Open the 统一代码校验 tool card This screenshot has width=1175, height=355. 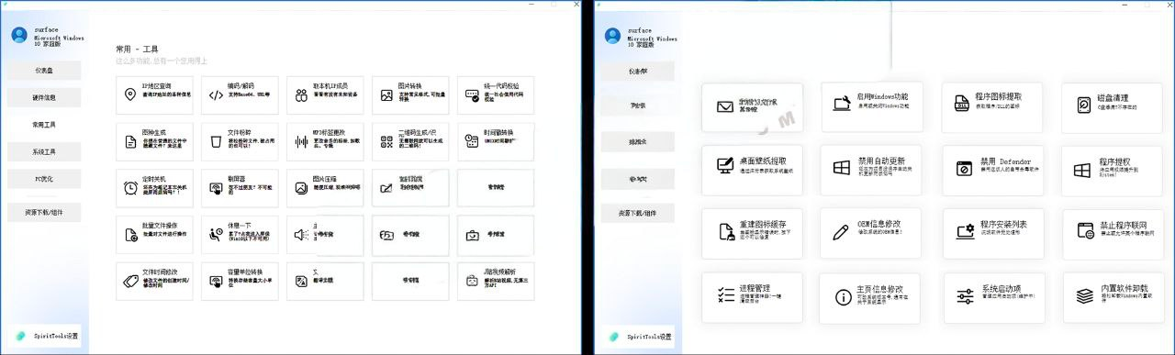496,94
